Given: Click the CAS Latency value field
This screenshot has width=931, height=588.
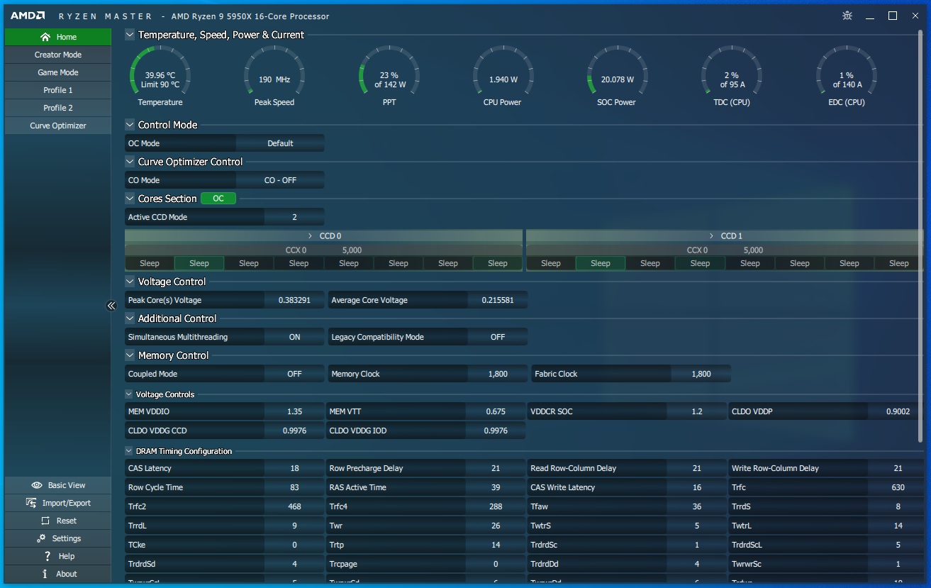Looking at the screenshot, I should tap(294, 468).
